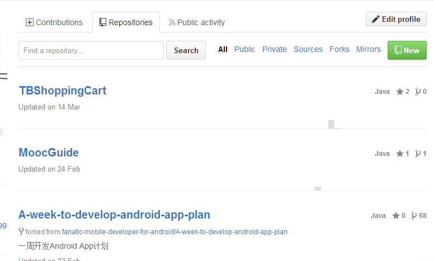Click the fork icon on TBShoppingCart
The image size is (434, 261).
418,92
